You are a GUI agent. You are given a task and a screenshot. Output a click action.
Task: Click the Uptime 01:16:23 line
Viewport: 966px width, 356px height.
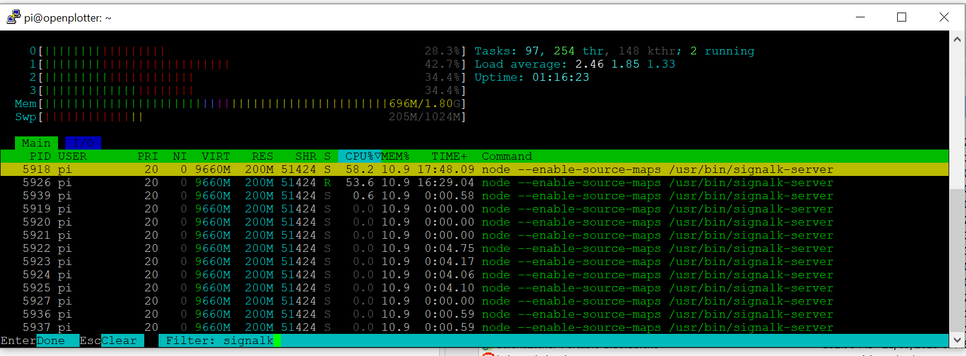coord(532,77)
